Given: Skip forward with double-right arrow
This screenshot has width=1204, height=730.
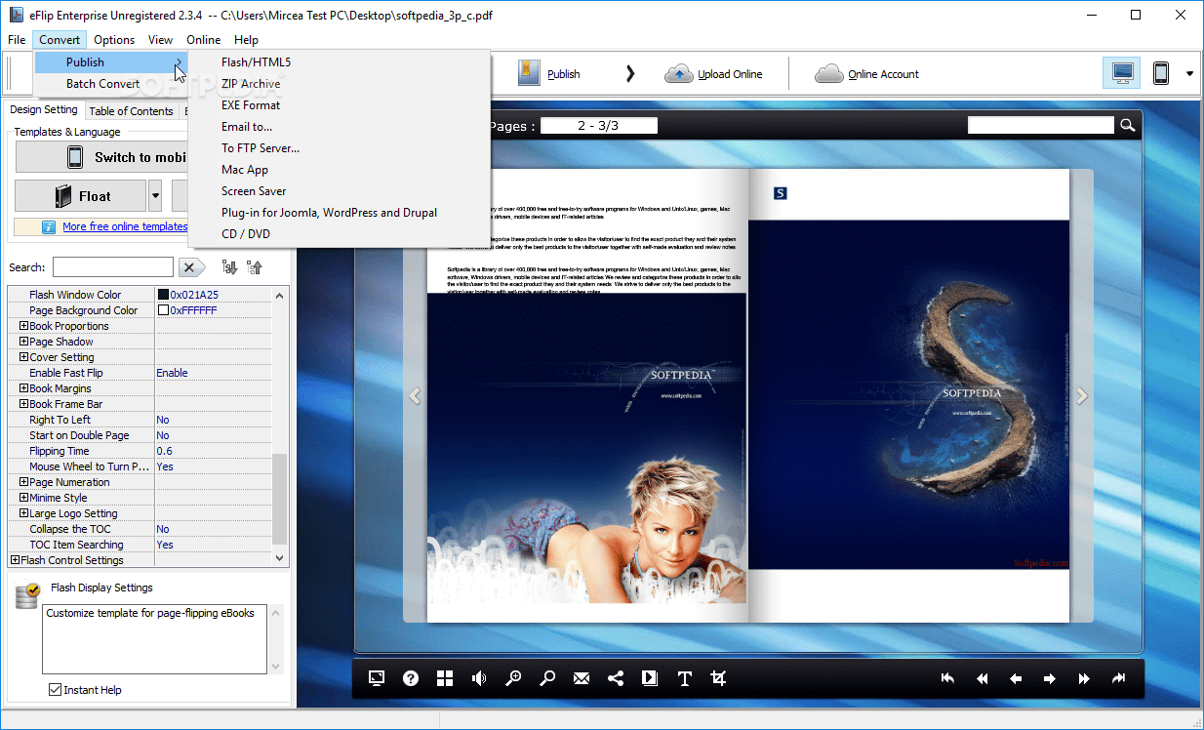Looking at the screenshot, I should click(1084, 678).
